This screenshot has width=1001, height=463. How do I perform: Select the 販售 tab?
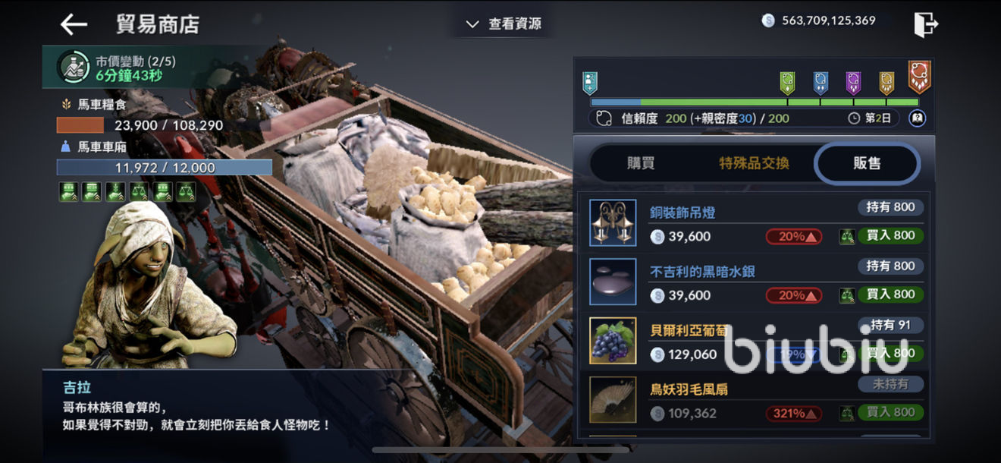click(x=867, y=163)
